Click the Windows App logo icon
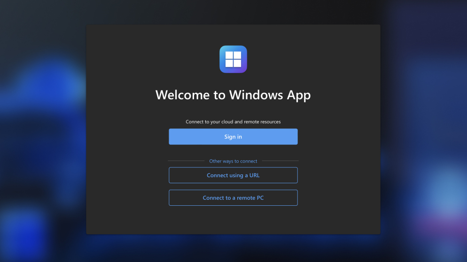The width and height of the screenshot is (467, 262). [x=233, y=59]
